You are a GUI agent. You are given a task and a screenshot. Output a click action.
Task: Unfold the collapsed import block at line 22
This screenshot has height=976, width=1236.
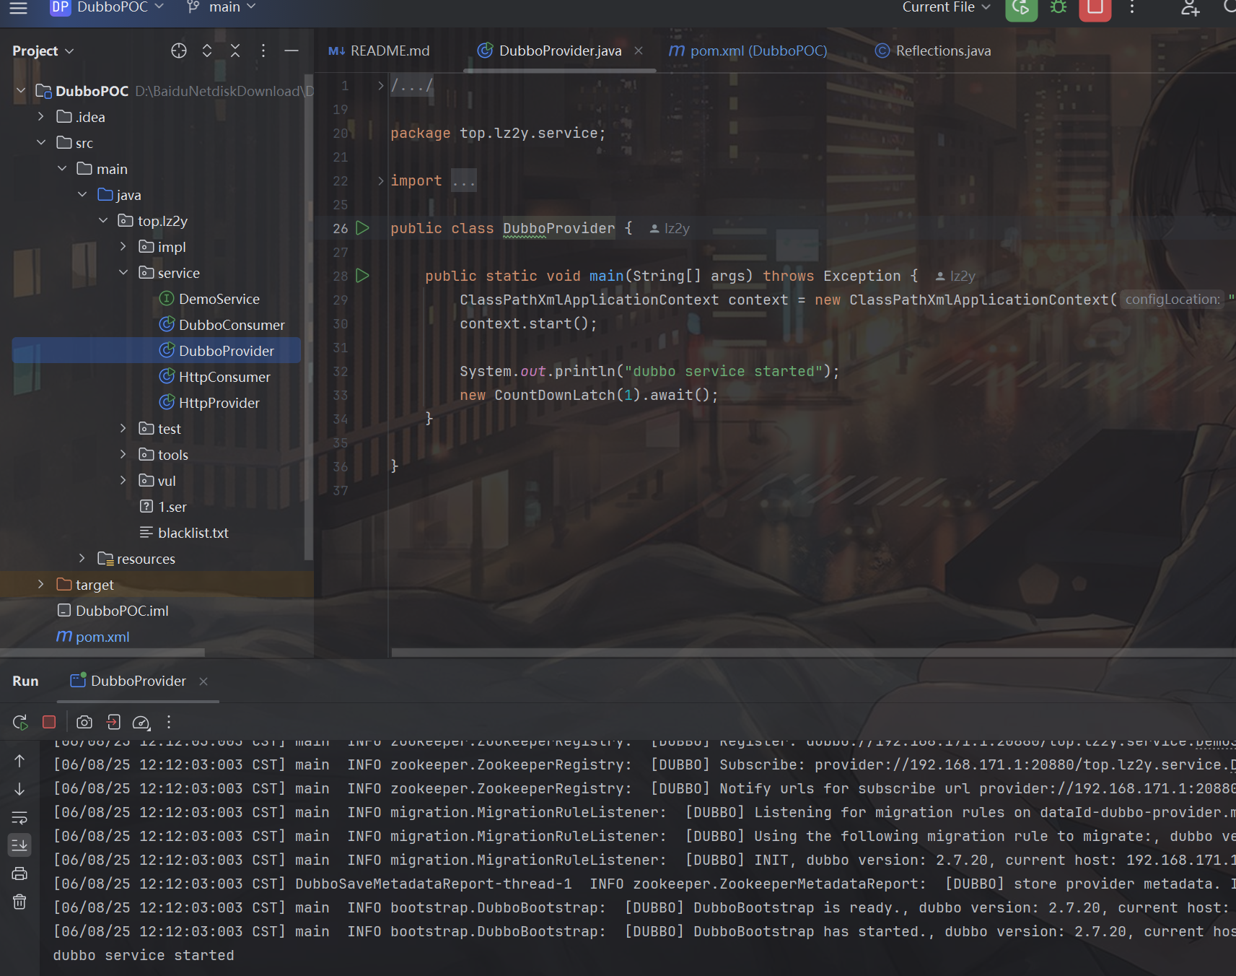pyautogui.click(x=381, y=180)
